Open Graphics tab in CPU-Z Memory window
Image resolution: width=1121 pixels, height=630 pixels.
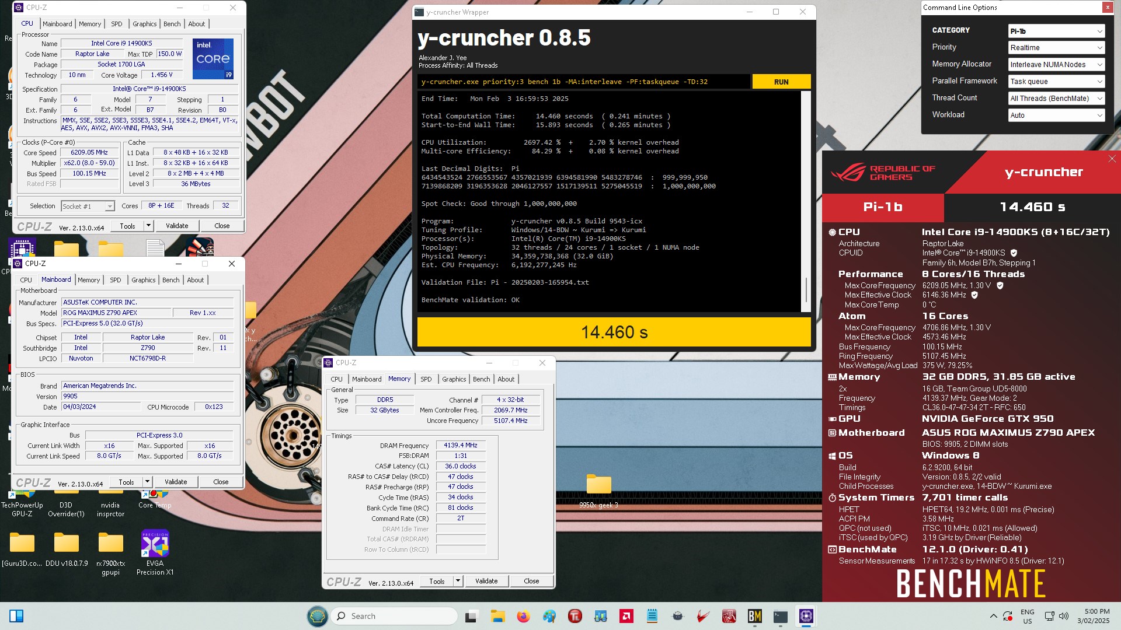[x=454, y=379]
